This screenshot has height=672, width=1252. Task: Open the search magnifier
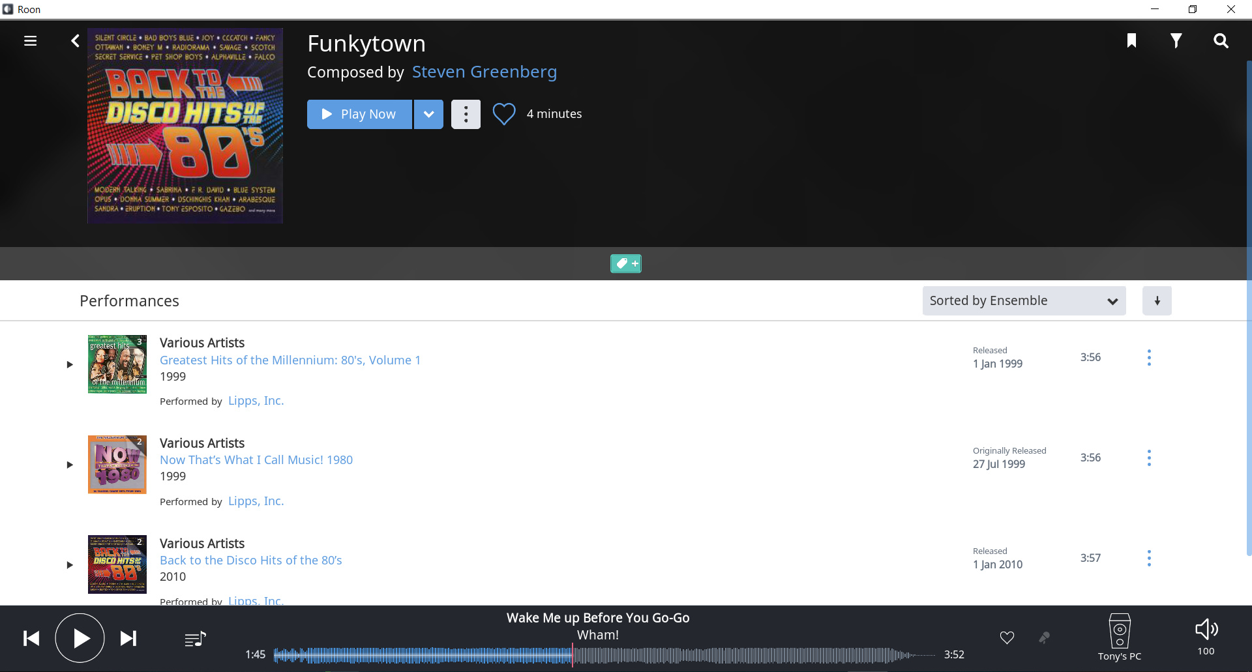(x=1221, y=41)
